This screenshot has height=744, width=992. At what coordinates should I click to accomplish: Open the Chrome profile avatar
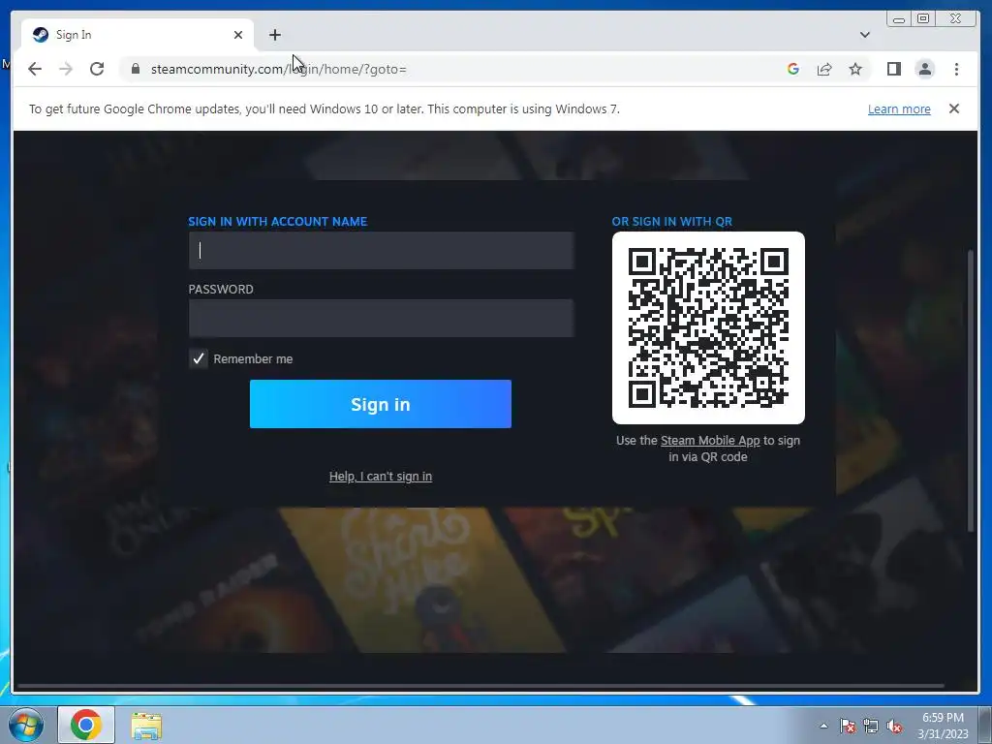(x=925, y=69)
